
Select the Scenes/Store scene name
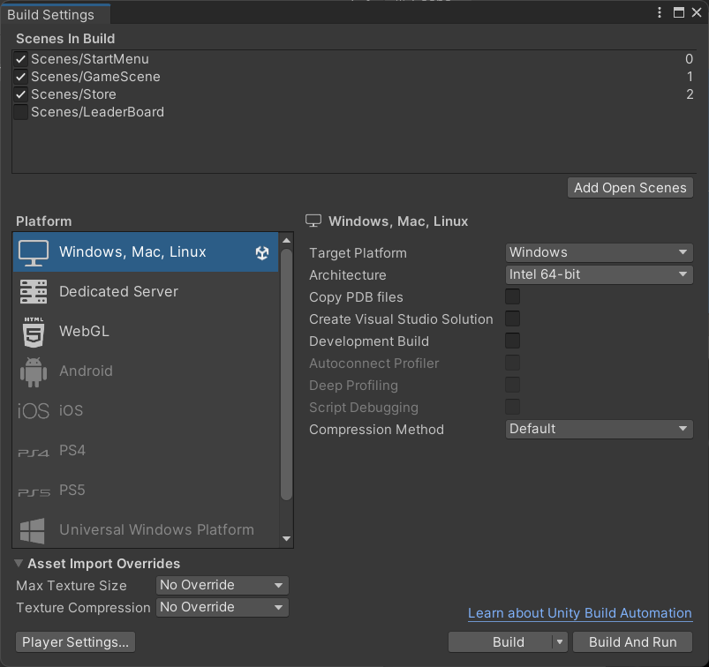[x=73, y=94]
